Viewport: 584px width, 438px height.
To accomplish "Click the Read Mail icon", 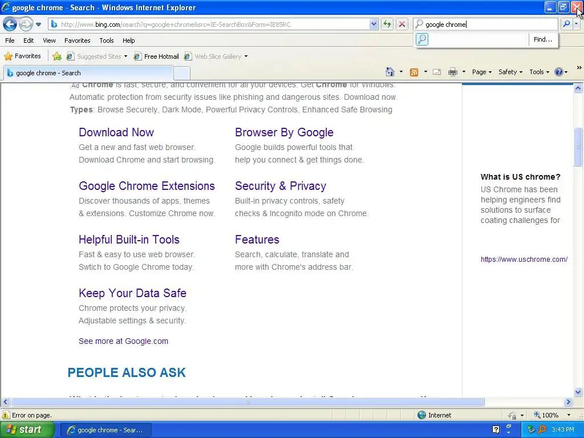I will point(437,72).
